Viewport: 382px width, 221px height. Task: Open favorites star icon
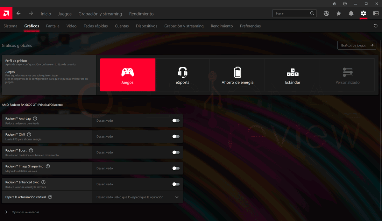[x=339, y=13]
